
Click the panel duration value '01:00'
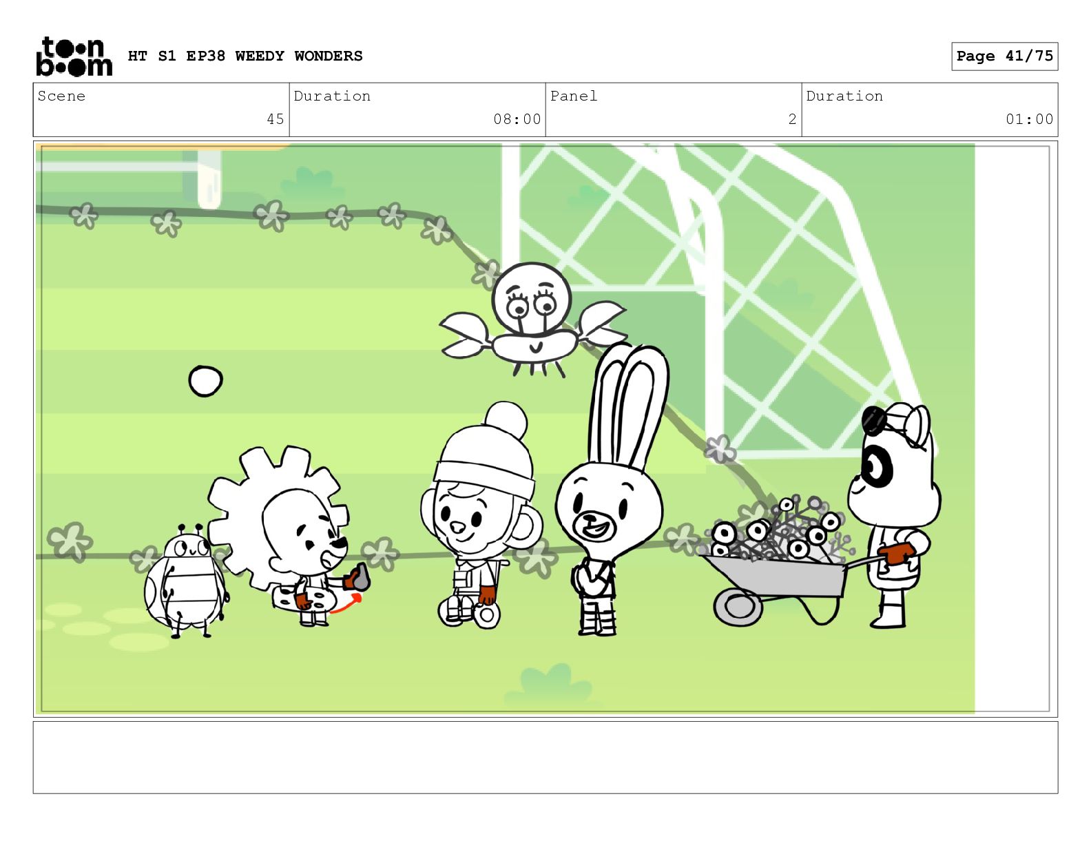[x=1030, y=119]
